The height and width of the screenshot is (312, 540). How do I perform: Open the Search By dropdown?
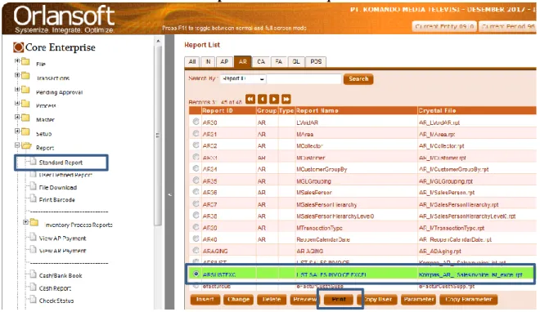[x=244, y=79]
